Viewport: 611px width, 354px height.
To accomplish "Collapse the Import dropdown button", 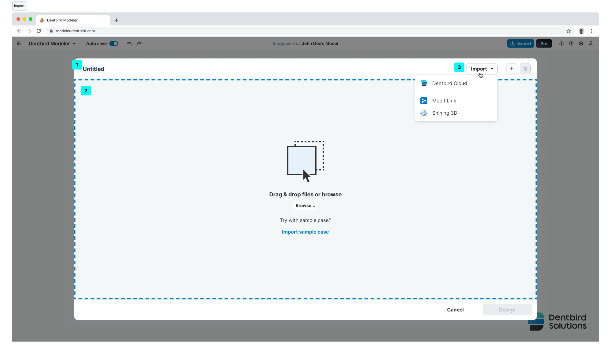I will pos(482,69).
